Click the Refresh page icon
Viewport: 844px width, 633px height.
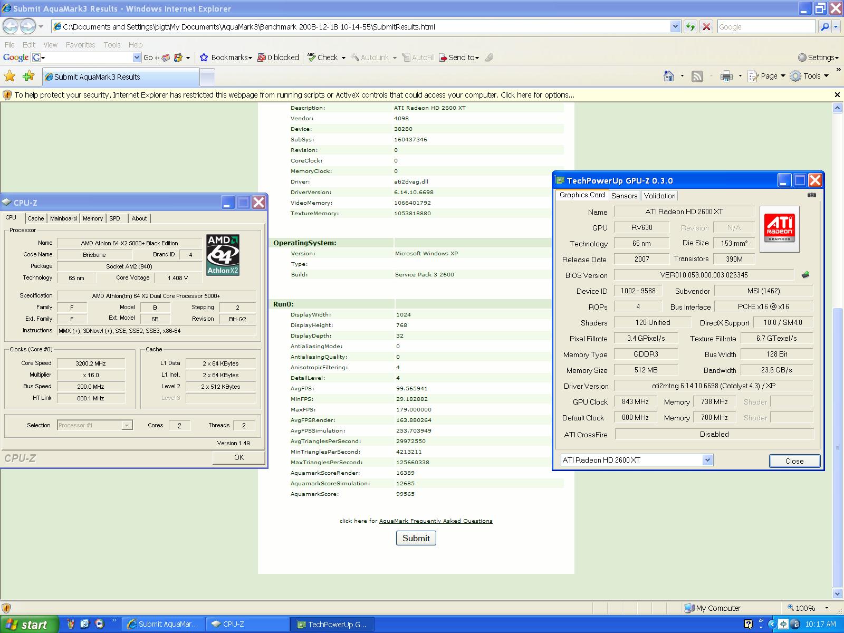click(x=690, y=26)
